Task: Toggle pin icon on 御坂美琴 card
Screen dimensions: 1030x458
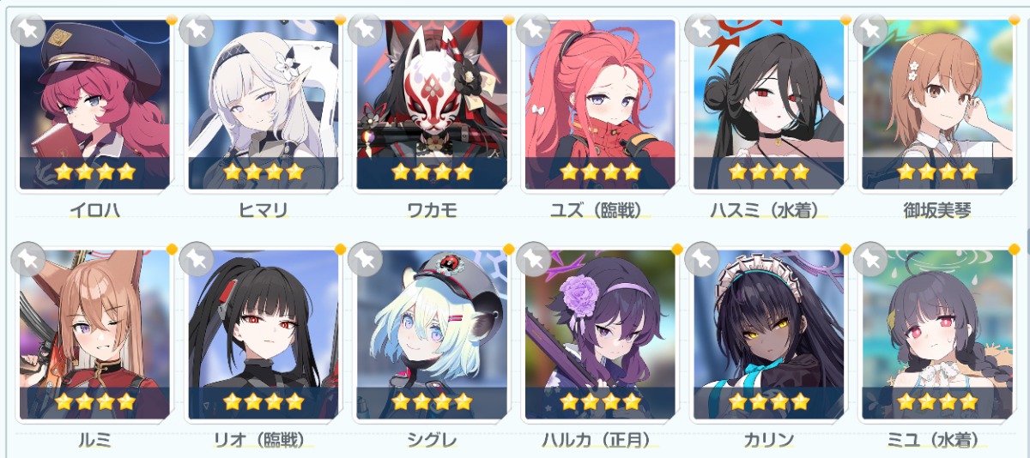Action: 870,29
